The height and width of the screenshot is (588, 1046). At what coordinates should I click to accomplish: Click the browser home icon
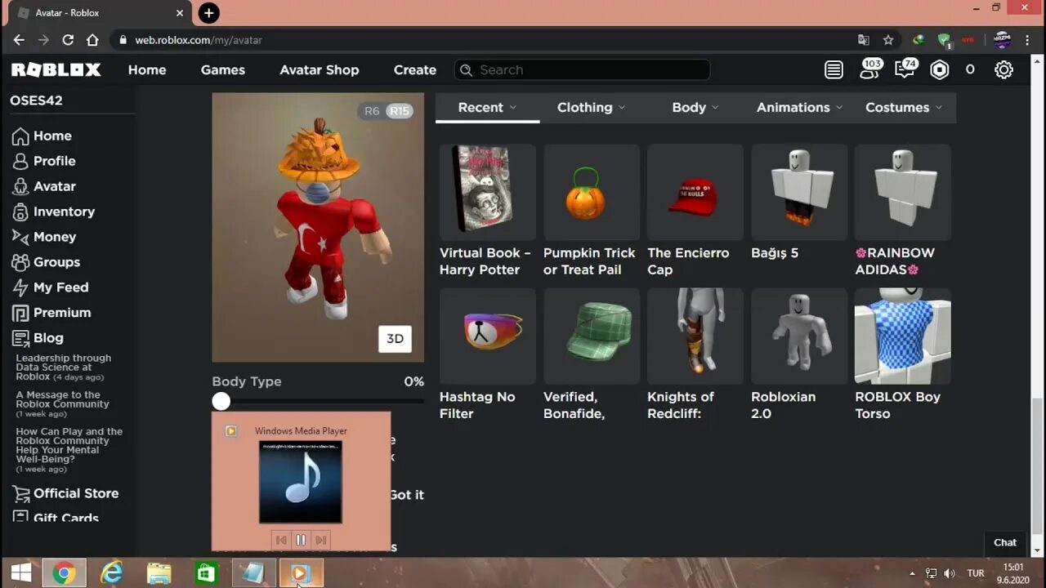(92, 39)
